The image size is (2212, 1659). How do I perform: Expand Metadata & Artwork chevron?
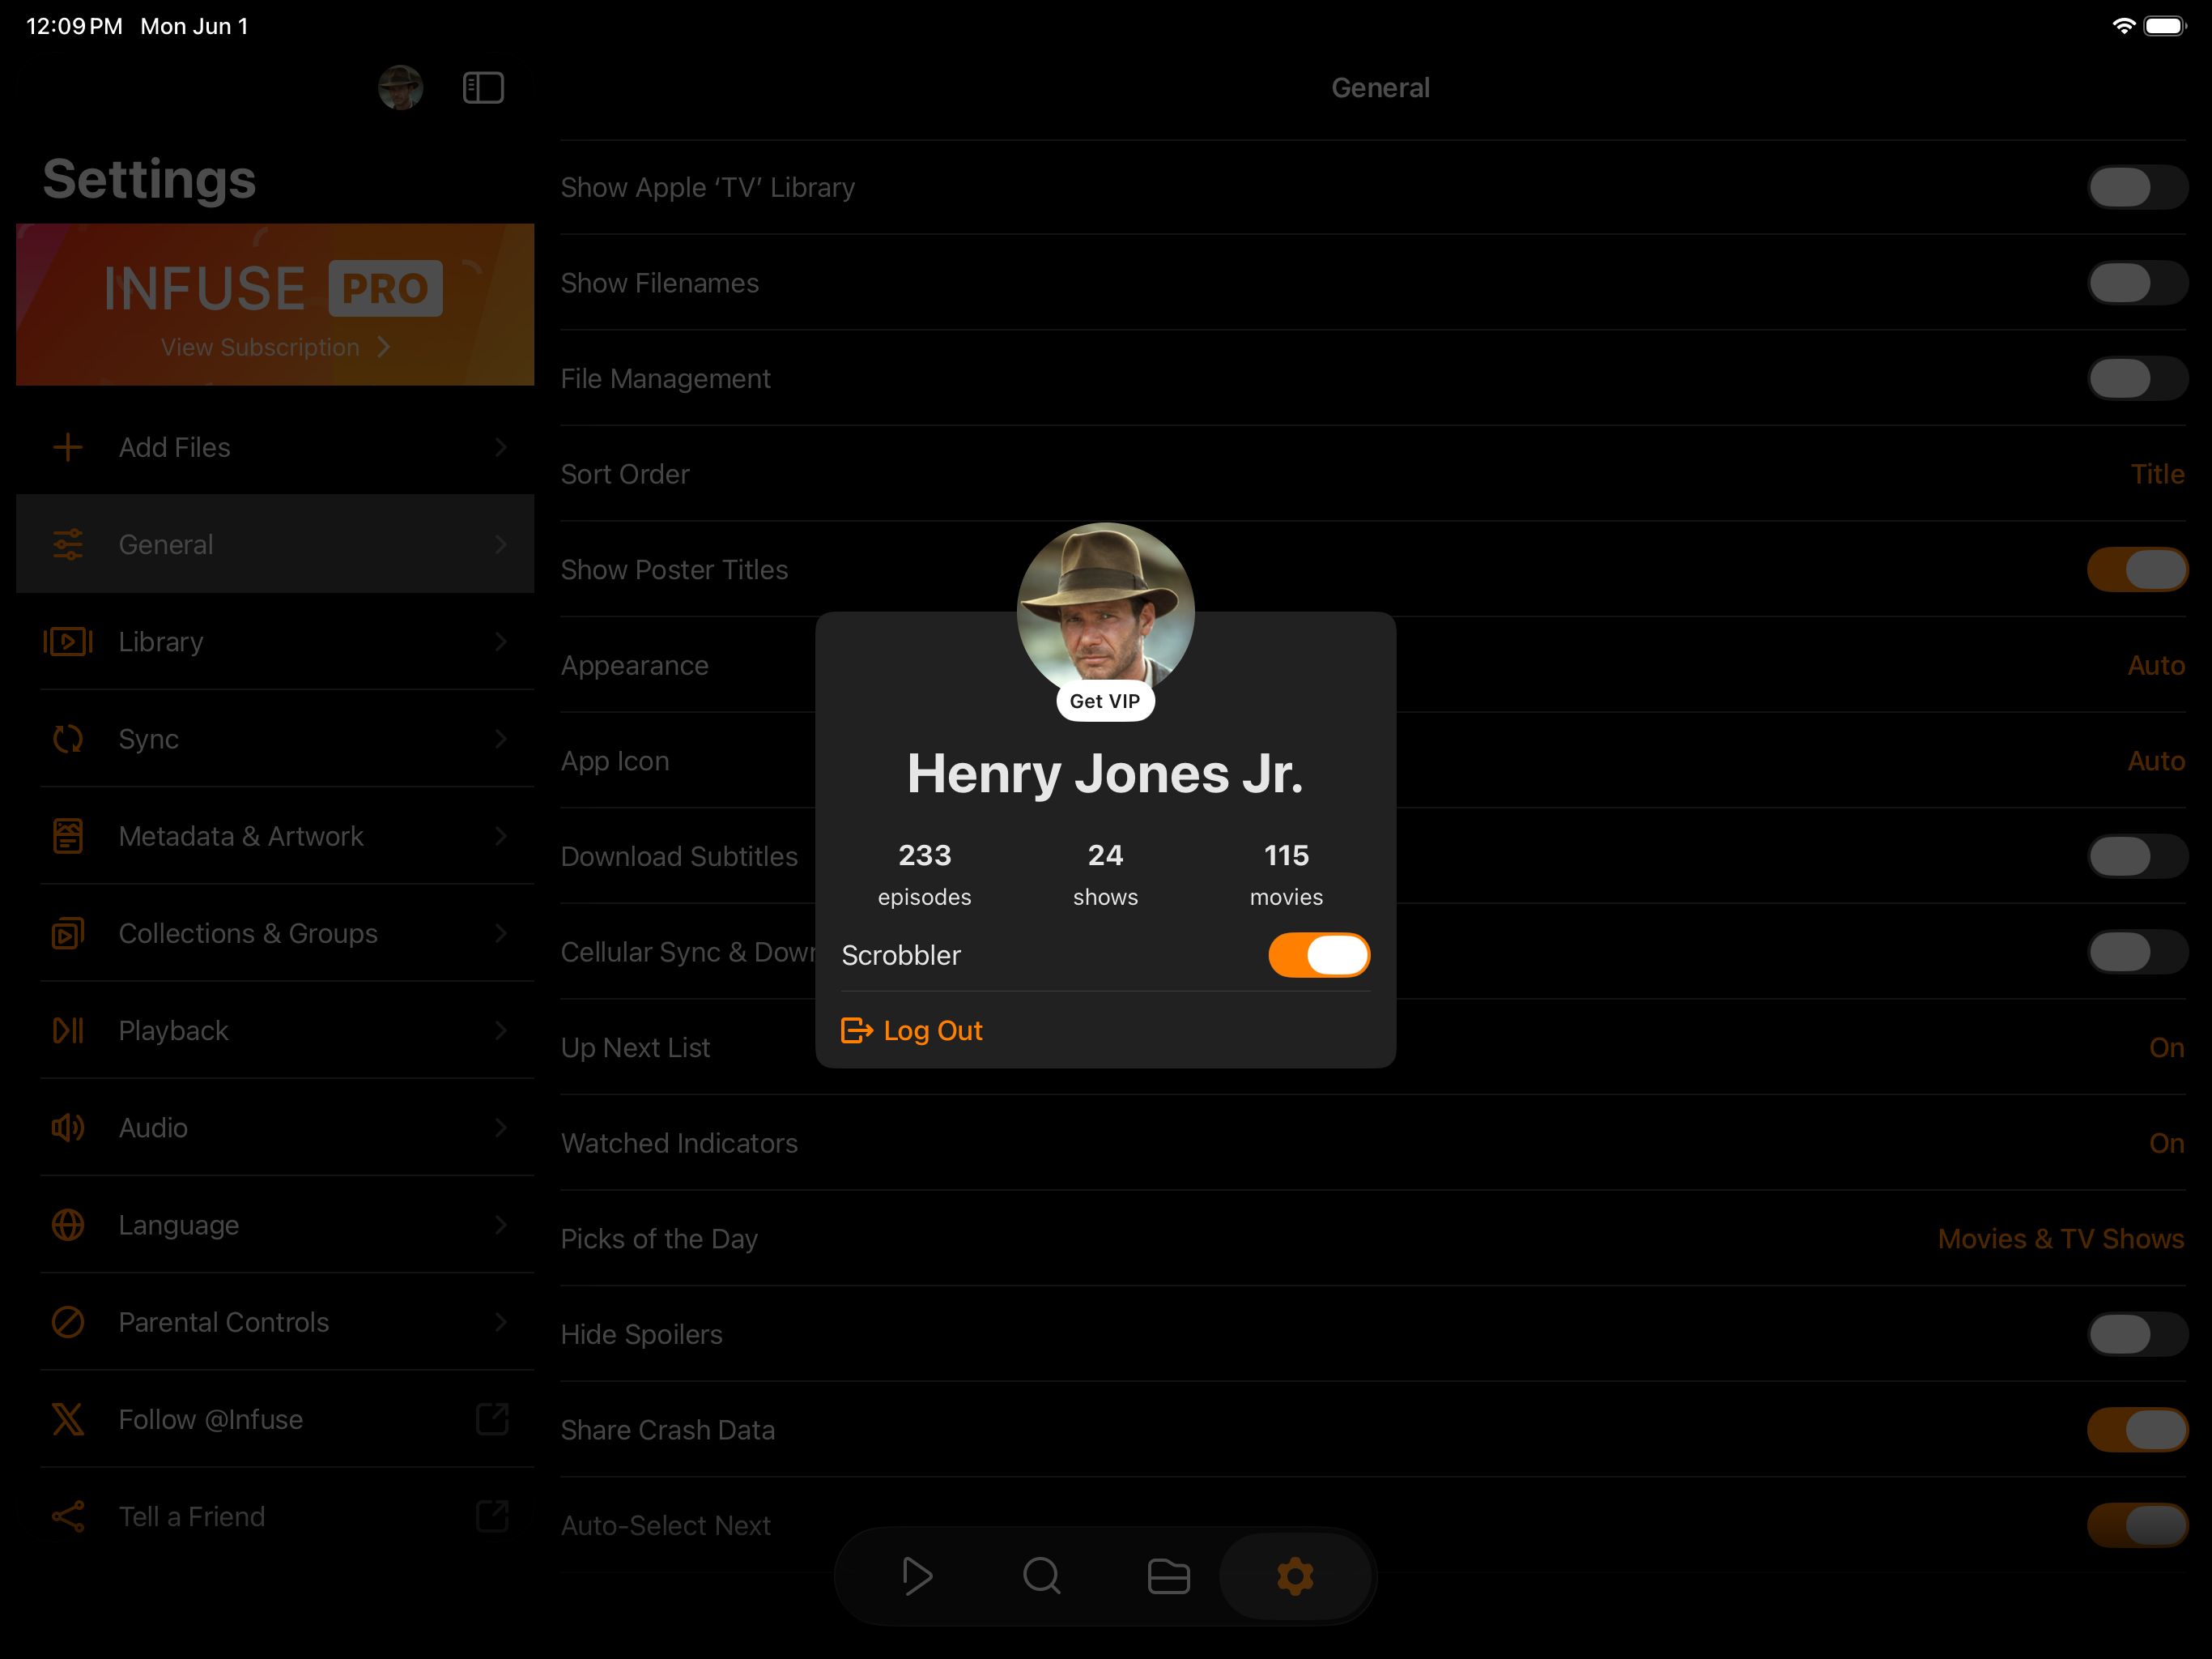point(501,835)
